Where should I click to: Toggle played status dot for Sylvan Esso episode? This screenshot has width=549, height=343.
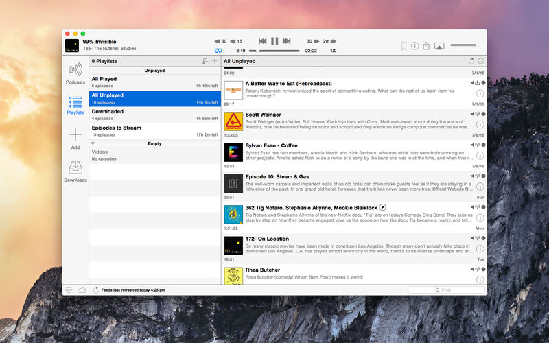coord(483,145)
